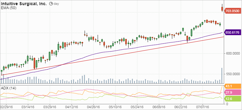This screenshot has width=242, height=110.
Task: Click the 'day' interval label
Action: point(56,4)
